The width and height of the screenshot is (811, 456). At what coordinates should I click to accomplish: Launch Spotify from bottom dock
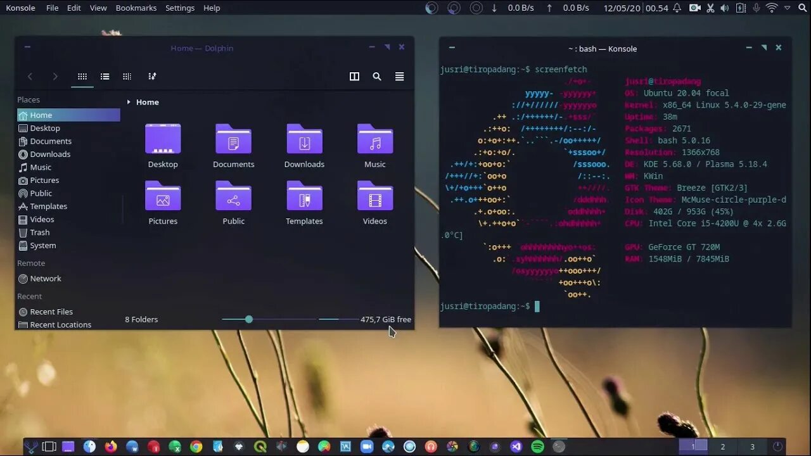[x=537, y=446]
